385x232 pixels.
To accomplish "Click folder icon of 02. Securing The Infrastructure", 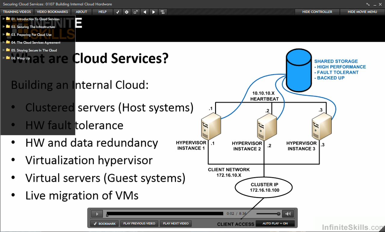I will coord(8,26).
